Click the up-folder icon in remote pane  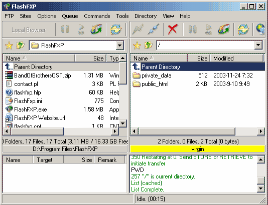[x=148, y=45]
